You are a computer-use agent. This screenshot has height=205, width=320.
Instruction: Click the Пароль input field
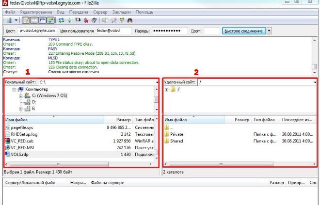(170, 31)
